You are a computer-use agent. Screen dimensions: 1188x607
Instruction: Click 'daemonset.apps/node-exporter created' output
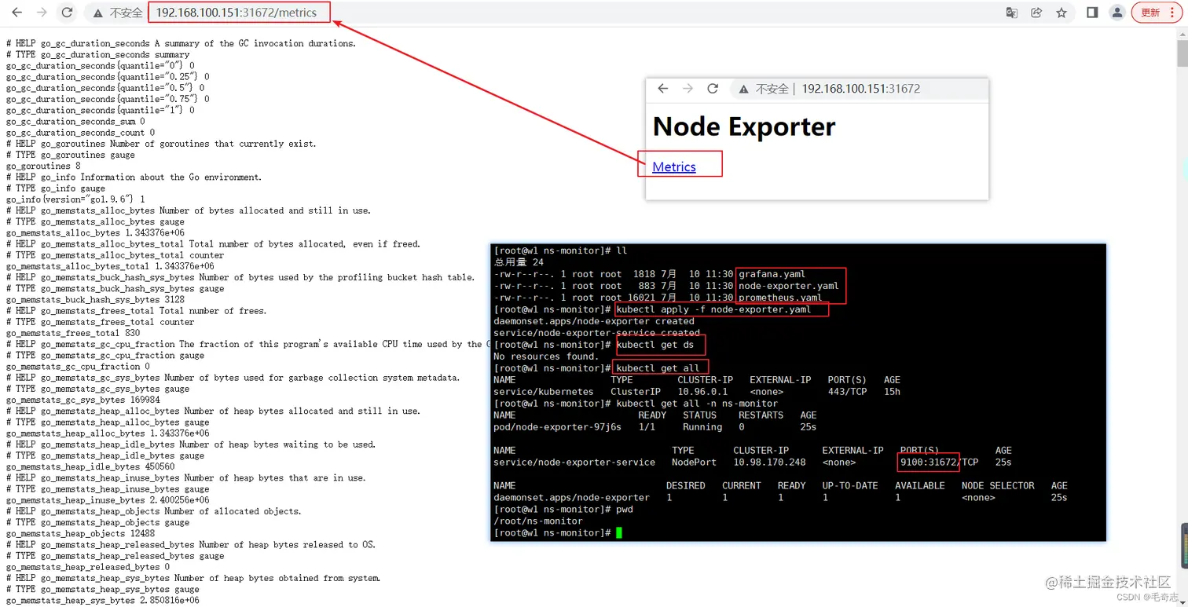point(594,321)
